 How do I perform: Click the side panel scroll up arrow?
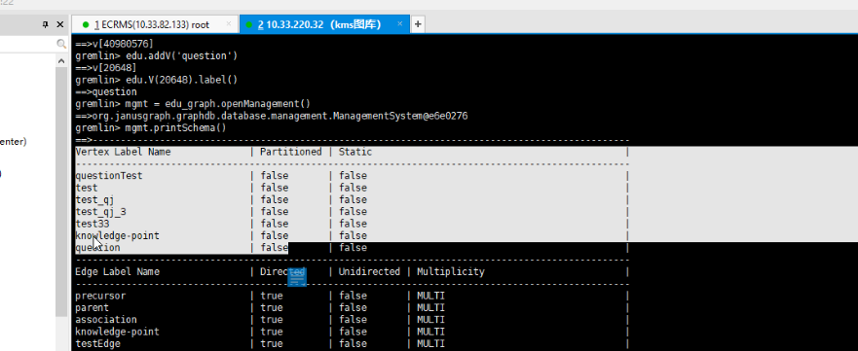[x=60, y=60]
